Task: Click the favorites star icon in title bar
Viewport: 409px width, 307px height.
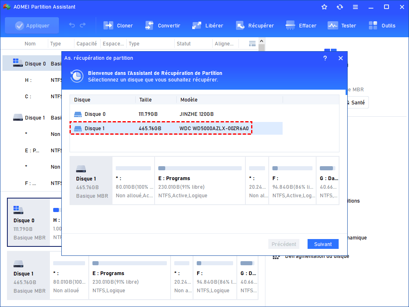Action: click(x=324, y=7)
